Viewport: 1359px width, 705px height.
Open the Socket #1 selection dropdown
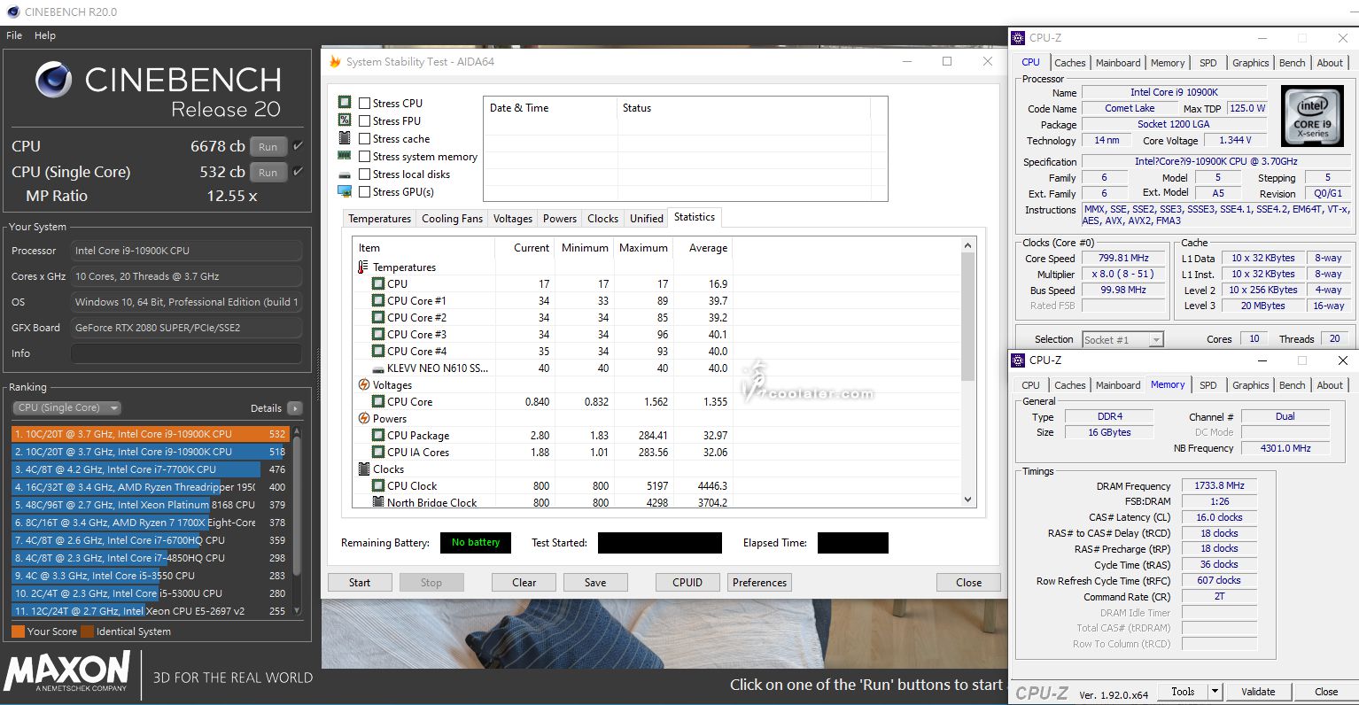pyautogui.click(x=1122, y=340)
